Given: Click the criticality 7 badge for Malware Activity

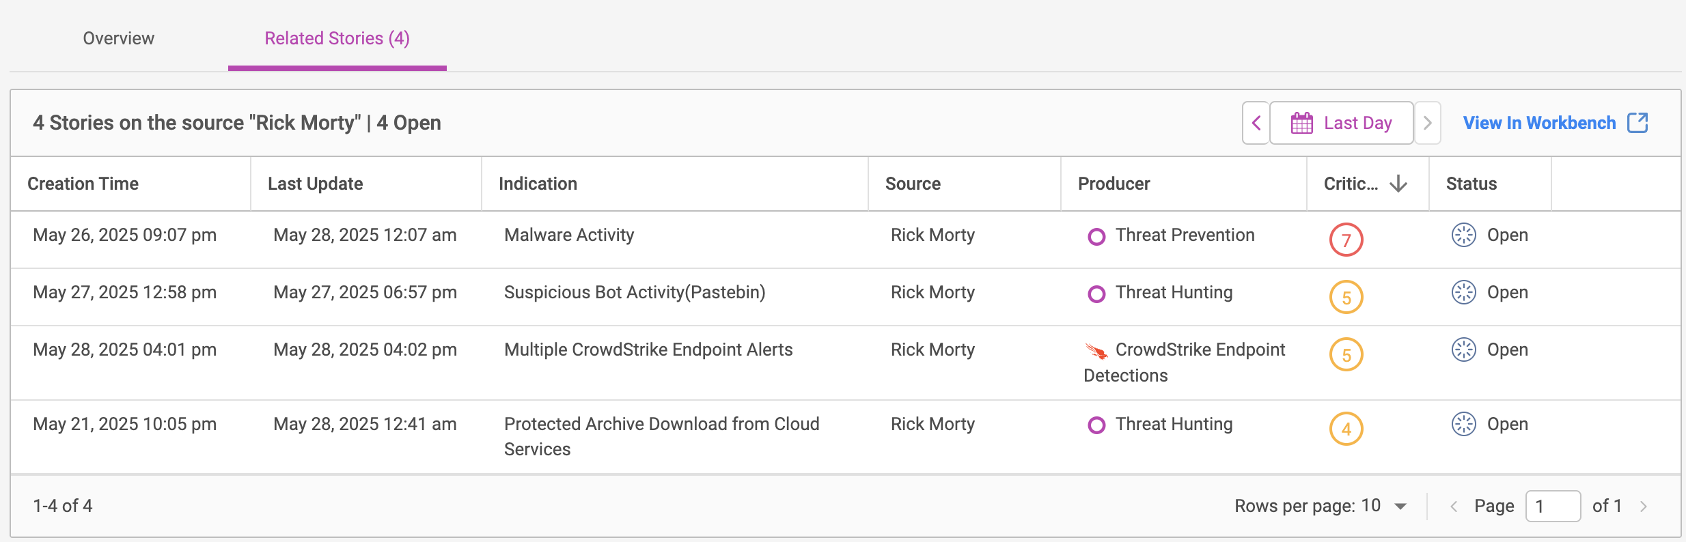Looking at the screenshot, I should click(1346, 240).
